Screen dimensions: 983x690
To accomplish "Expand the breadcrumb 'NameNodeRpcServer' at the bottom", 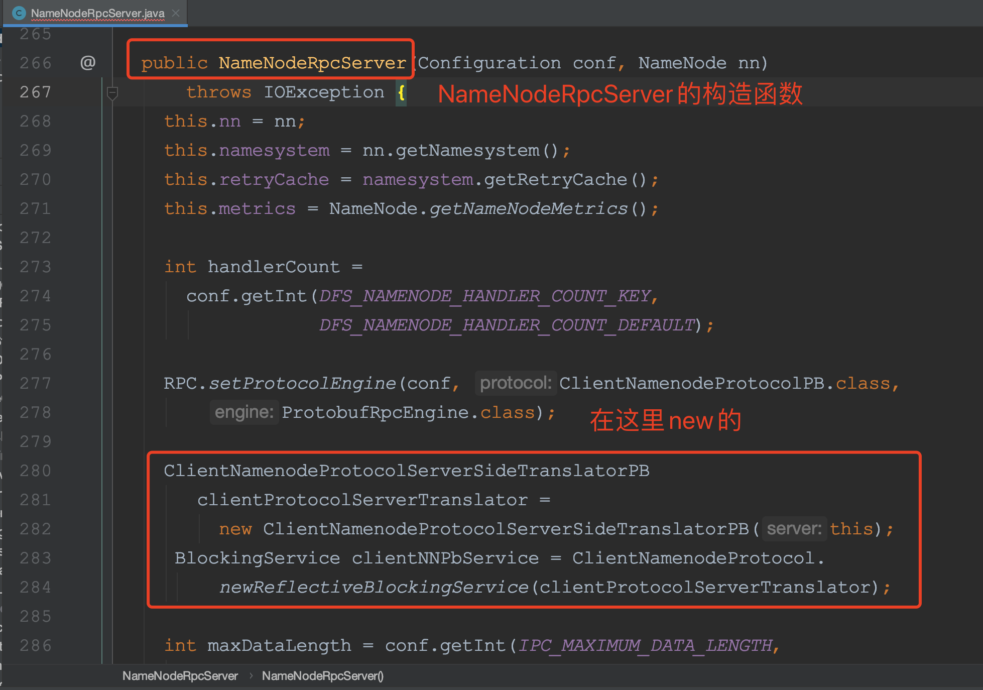I will 180,675.
